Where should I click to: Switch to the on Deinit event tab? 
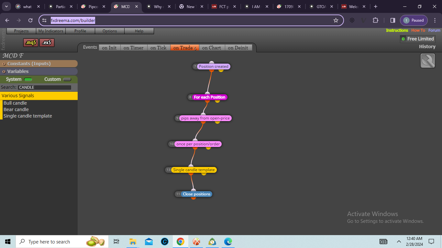tap(238, 47)
